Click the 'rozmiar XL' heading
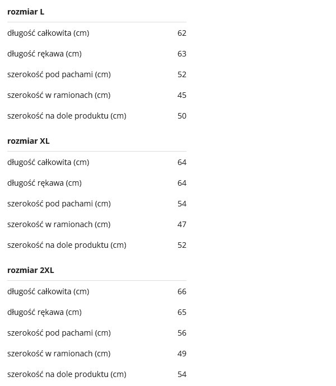Screen dimensions: 336x386 click(x=29, y=141)
